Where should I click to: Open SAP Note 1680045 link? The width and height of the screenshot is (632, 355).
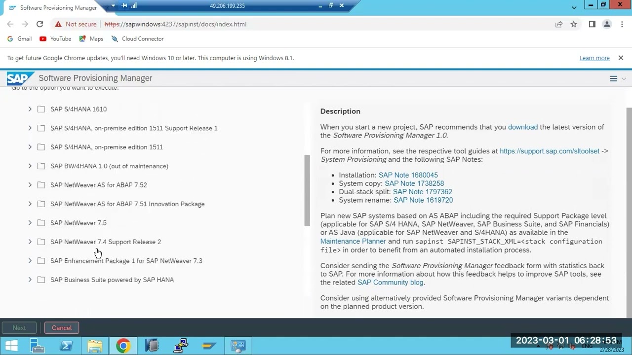408,175
